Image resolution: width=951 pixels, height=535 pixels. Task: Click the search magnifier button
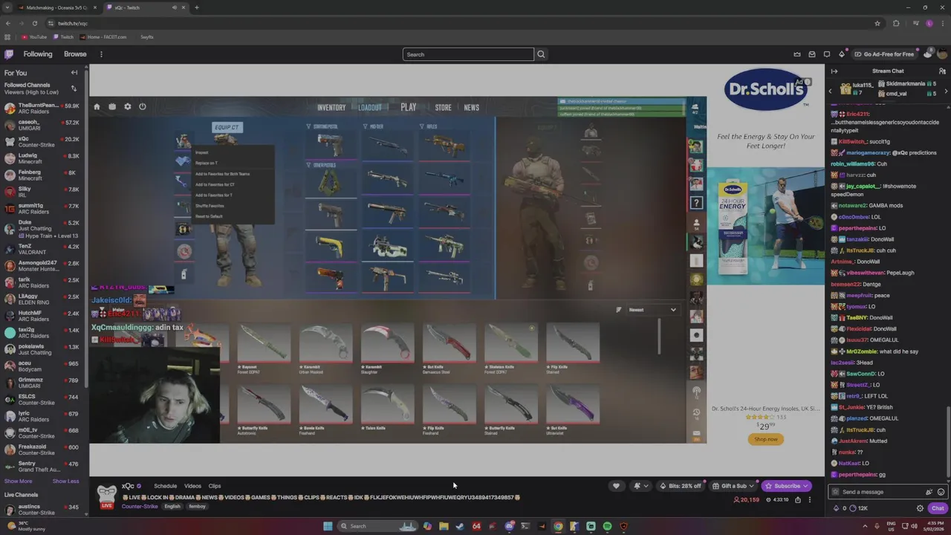pos(541,54)
